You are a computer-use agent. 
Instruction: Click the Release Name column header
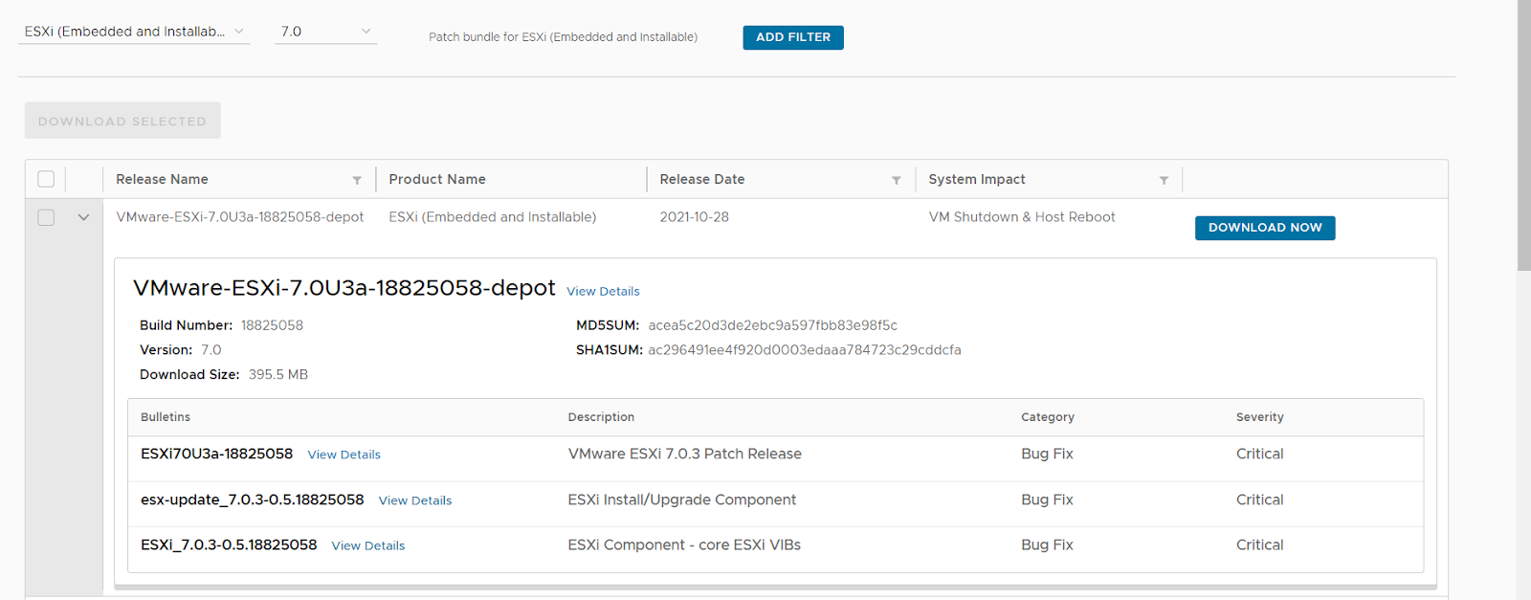162,179
